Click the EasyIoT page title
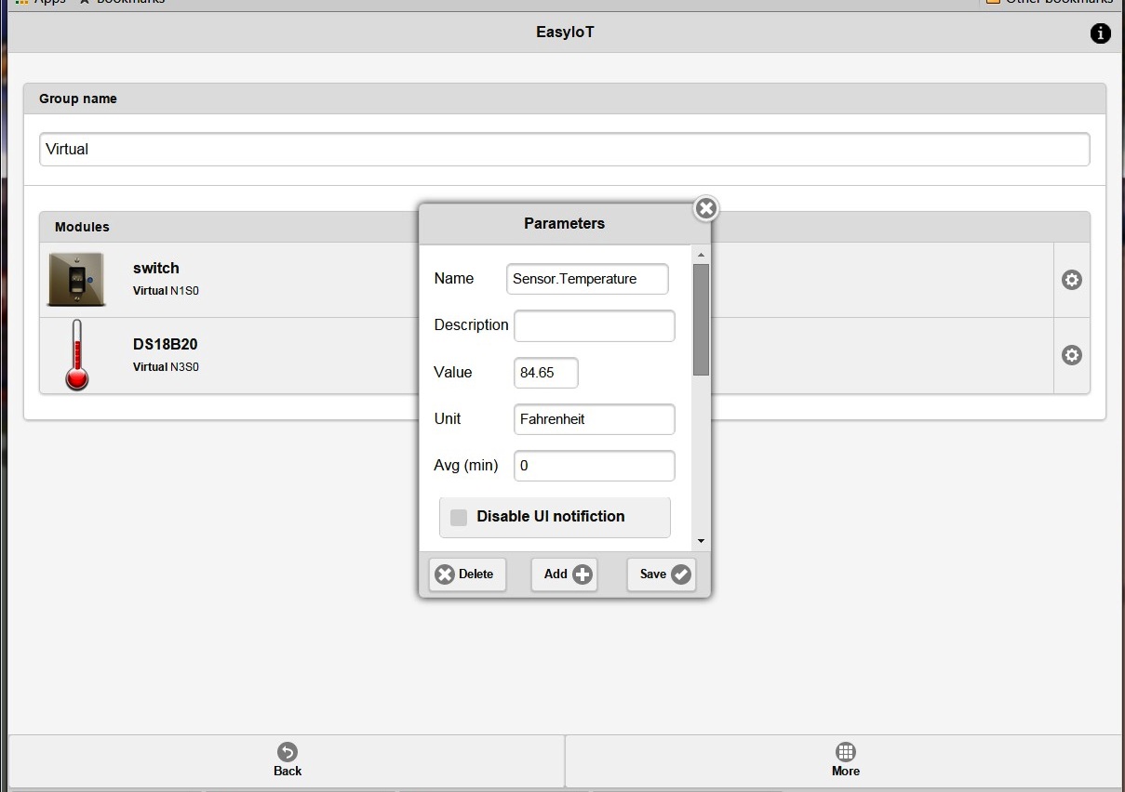 (x=565, y=33)
